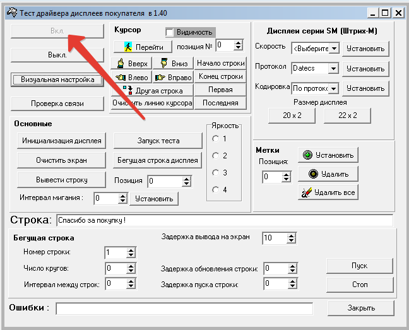Open the Кодировка dropdown
409x330 pixels.
pos(334,88)
